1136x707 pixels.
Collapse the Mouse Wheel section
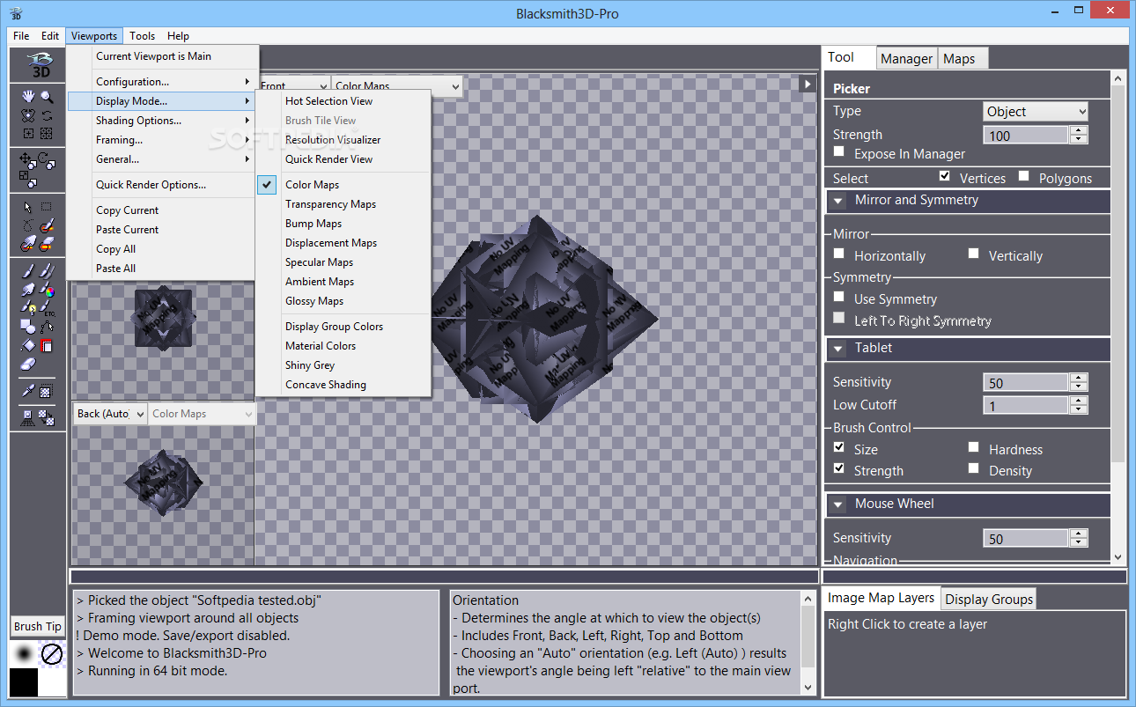tap(838, 504)
